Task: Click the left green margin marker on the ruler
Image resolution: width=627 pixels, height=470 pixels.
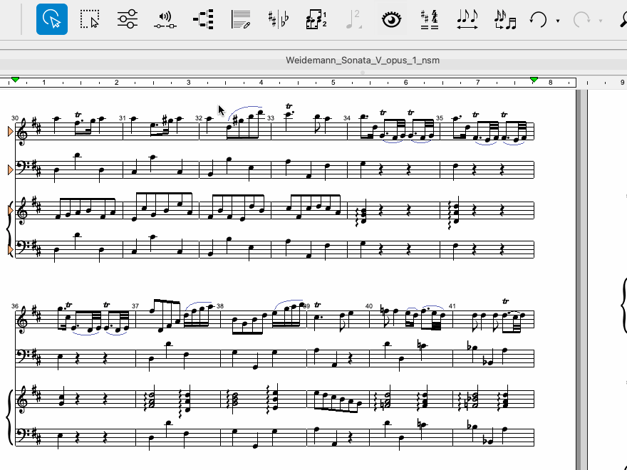Action: [x=15, y=80]
